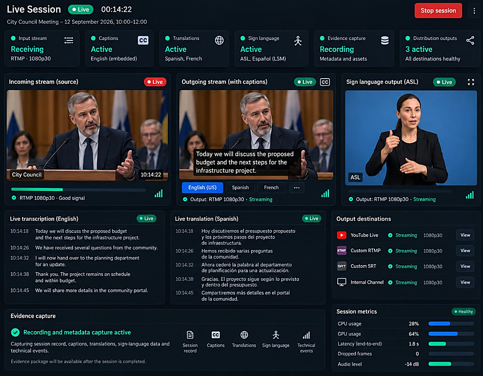Click the Healthy badge in Session metrics
The height and width of the screenshot is (376, 483).
click(x=463, y=312)
